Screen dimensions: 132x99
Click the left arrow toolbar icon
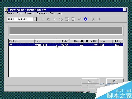coord(42,19)
